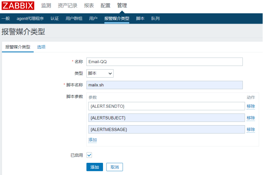Open the 资产记录 menu
Viewport: 263px width, 175px height.
click(67, 6)
